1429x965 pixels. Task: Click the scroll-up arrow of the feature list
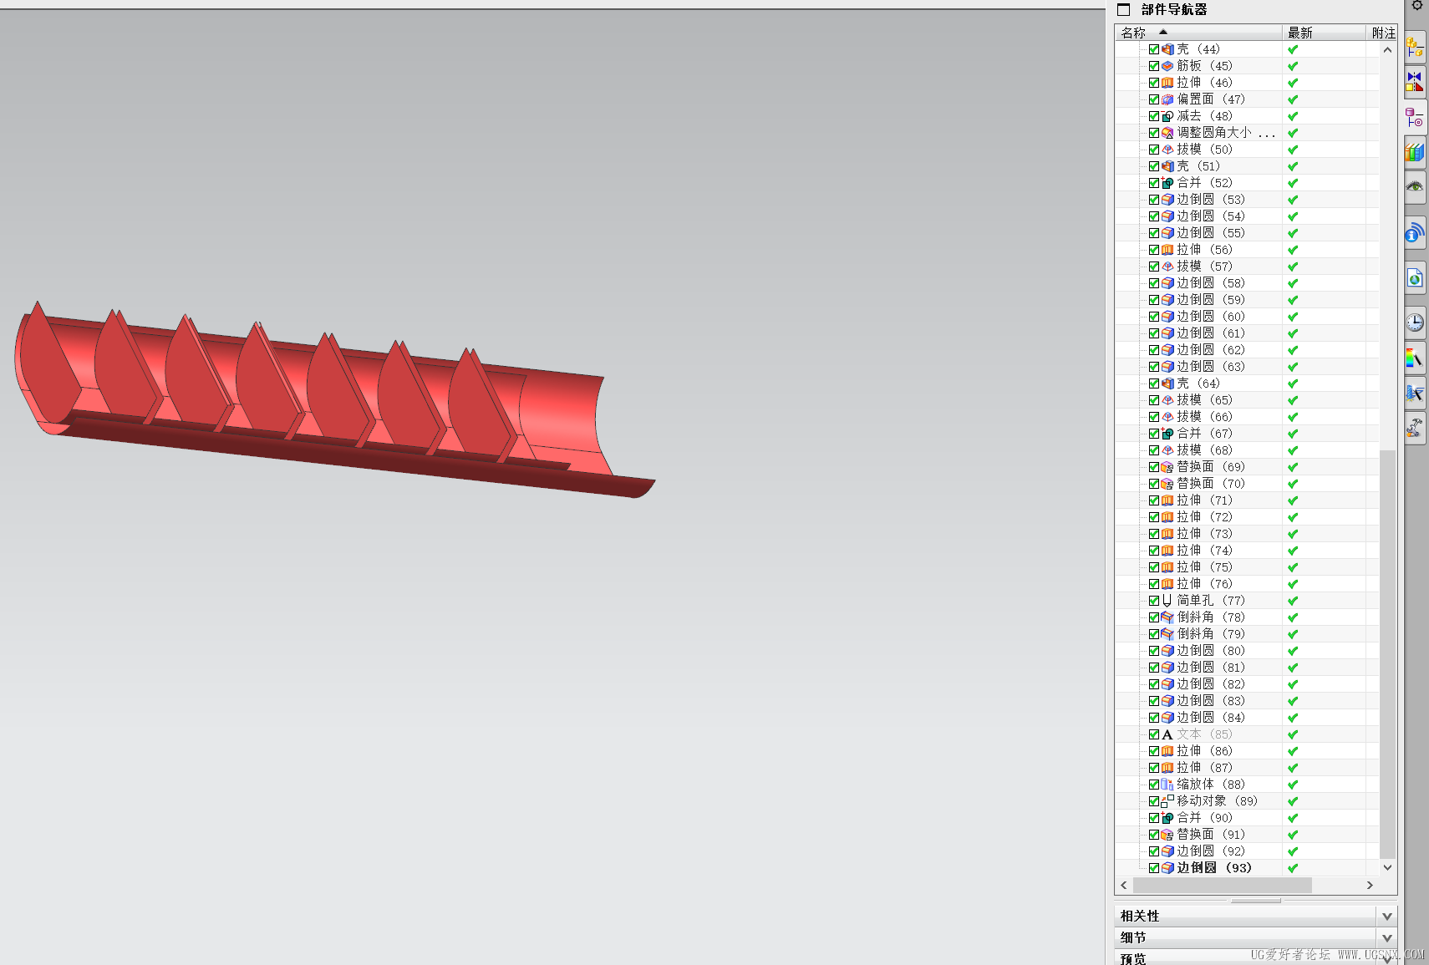pyautogui.click(x=1387, y=50)
